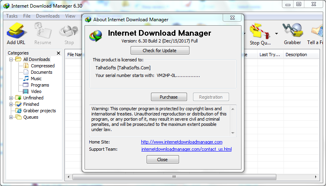The image size is (326, 186).
Task: Open the contact_us.html support link
Action: (187, 149)
